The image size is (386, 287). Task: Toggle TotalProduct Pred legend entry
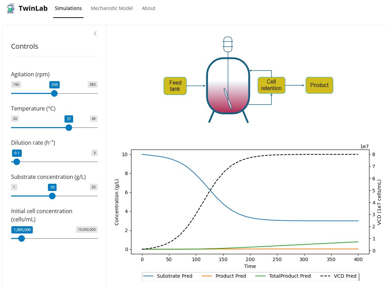point(283,276)
